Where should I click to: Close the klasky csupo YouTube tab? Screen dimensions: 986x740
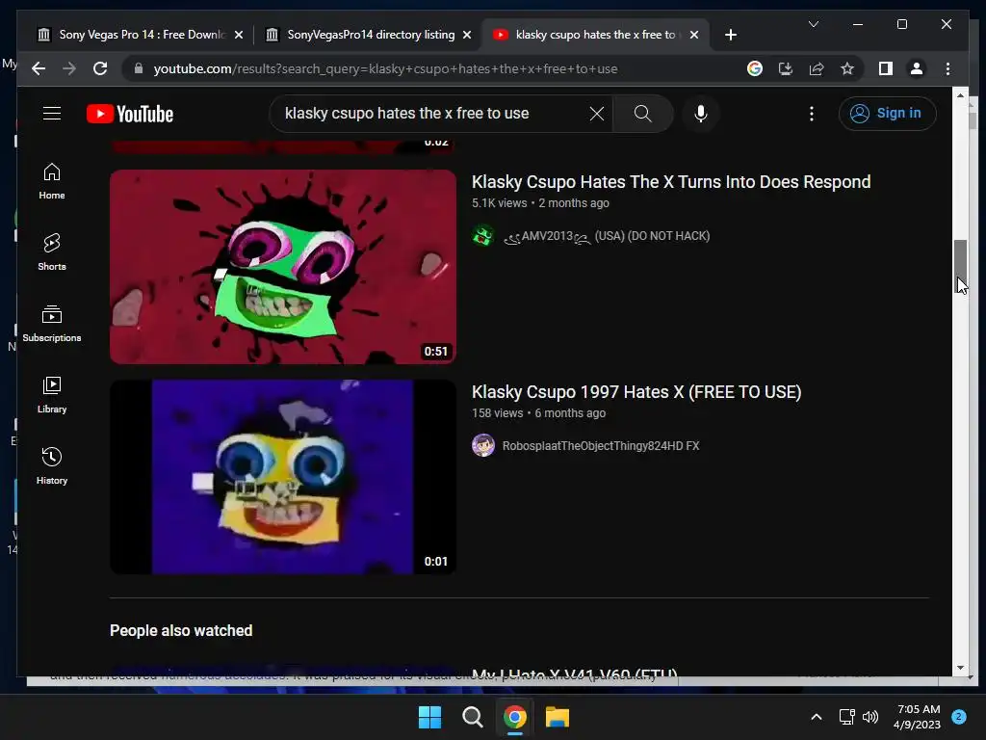coord(693,35)
